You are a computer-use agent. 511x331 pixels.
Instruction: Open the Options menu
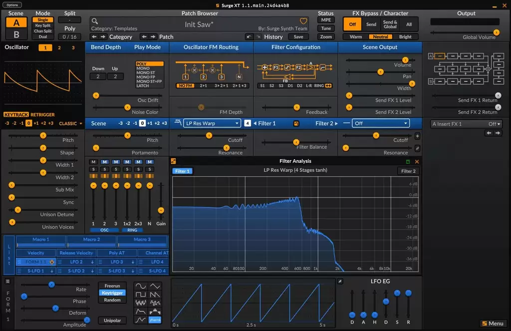pyautogui.click(x=12, y=5)
